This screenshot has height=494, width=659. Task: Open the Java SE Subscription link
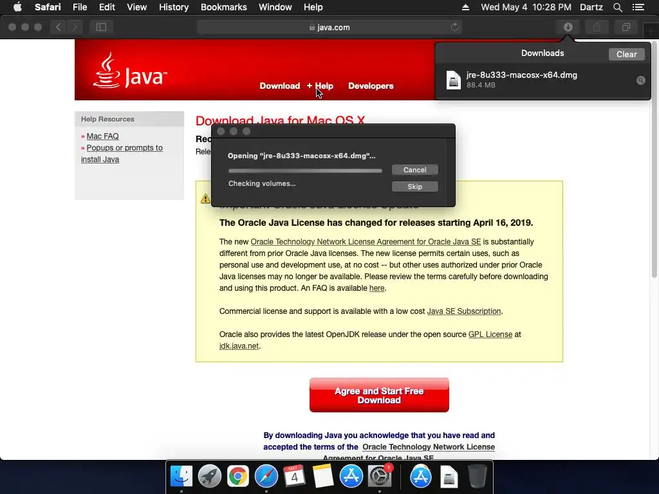coord(464,311)
